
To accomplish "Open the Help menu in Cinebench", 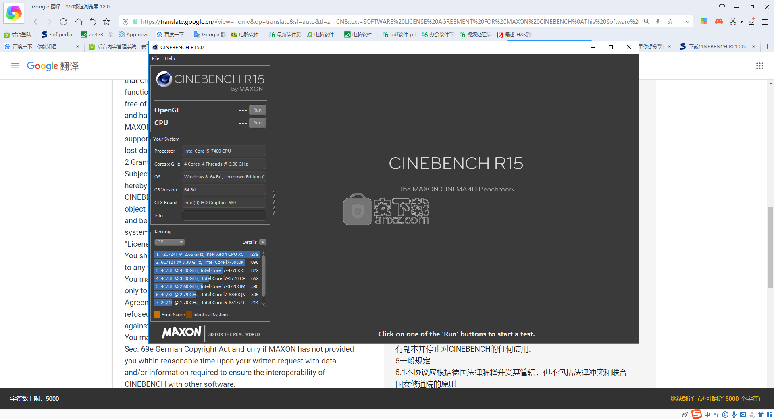I will [170, 58].
